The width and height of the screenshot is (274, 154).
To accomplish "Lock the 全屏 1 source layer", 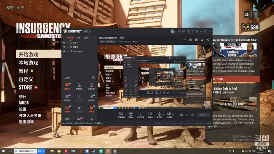I will [x=67, y=42].
